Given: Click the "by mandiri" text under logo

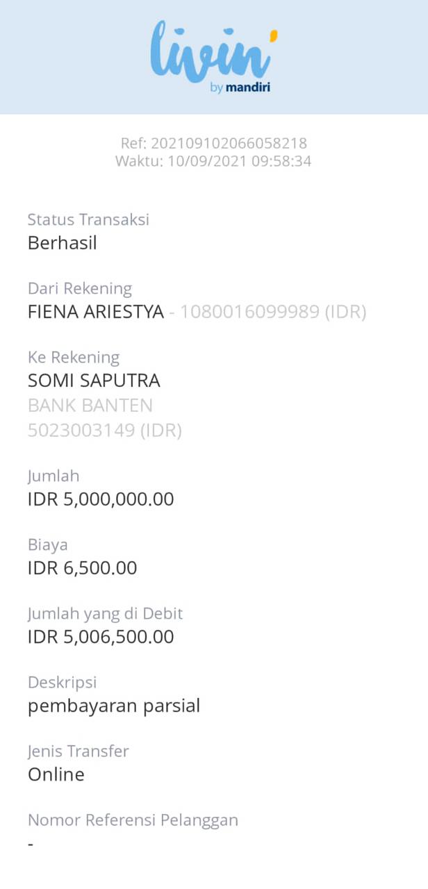Looking at the screenshot, I should click(240, 88).
